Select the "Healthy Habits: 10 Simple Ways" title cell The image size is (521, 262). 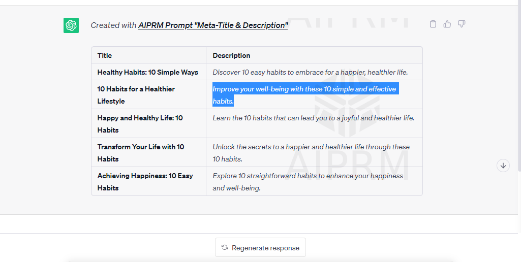(147, 72)
